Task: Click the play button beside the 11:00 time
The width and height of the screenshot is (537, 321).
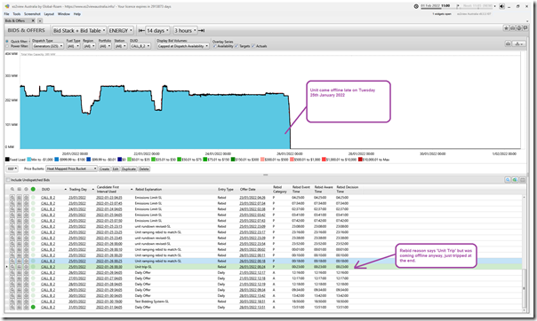Action: [458, 6]
